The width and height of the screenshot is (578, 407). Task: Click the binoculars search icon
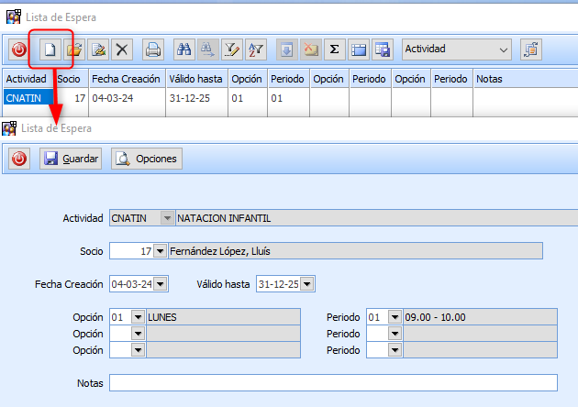pyautogui.click(x=183, y=49)
